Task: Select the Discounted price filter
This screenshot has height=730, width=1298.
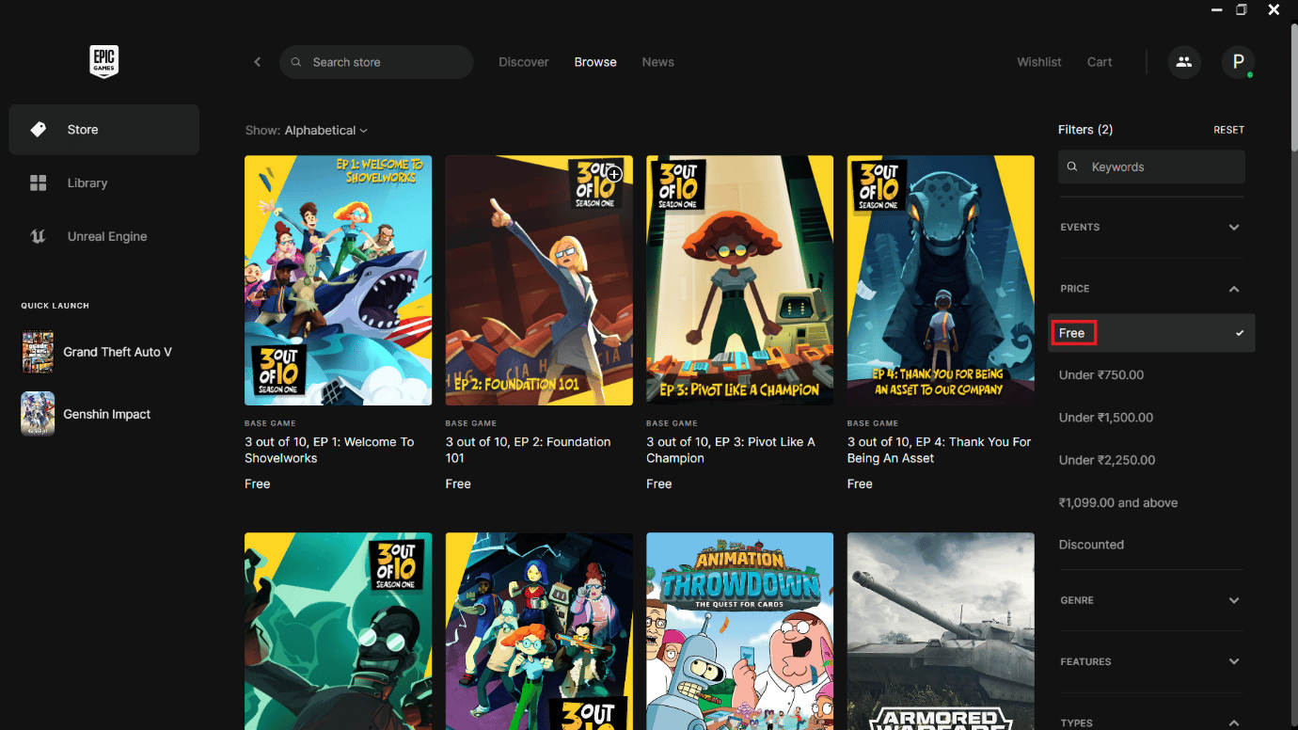Action: [x=1091, y=545]
